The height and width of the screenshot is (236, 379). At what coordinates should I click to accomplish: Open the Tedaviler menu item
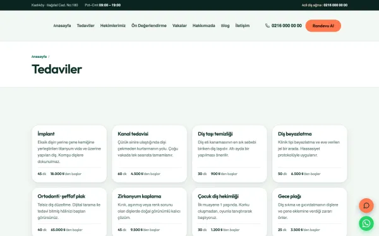click(x=85, y=26)
